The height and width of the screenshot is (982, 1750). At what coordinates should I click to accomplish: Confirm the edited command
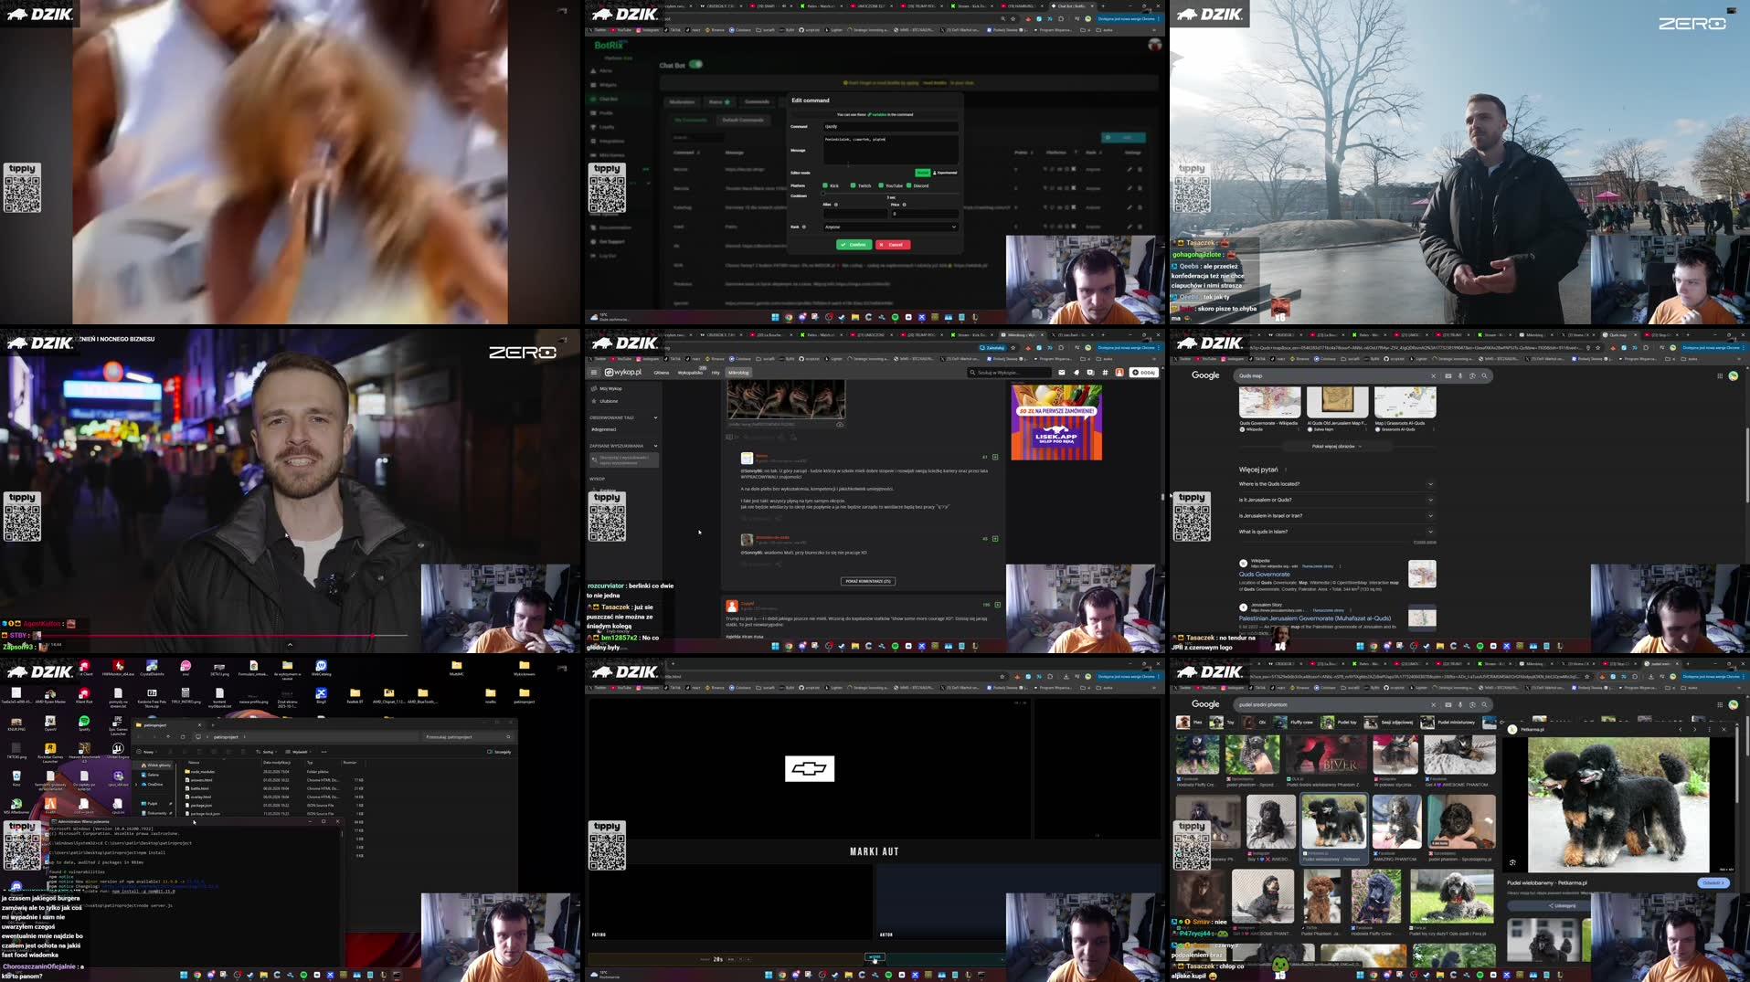point(854,245)
